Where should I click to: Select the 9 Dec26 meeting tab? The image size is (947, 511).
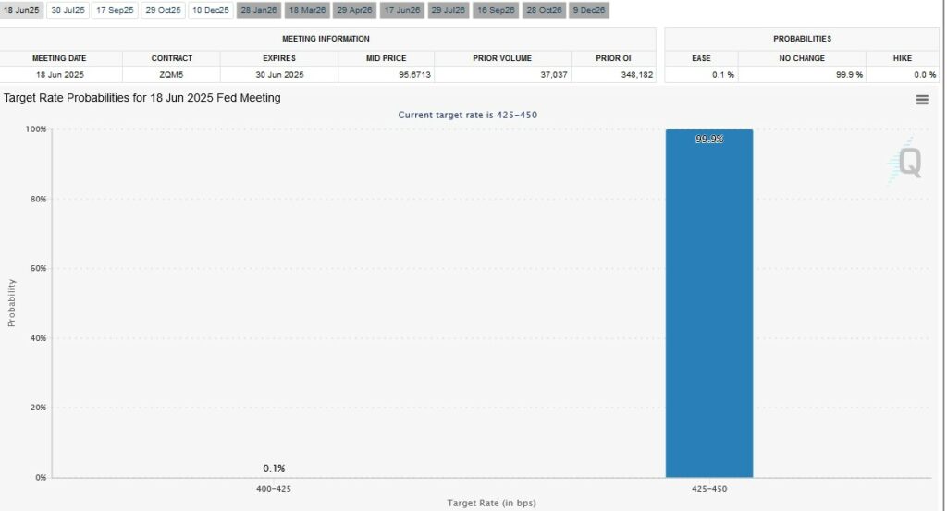589,10
